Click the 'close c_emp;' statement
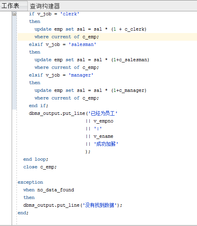The height and width of the screenshot is (226, 197). [x=40, y=167]
